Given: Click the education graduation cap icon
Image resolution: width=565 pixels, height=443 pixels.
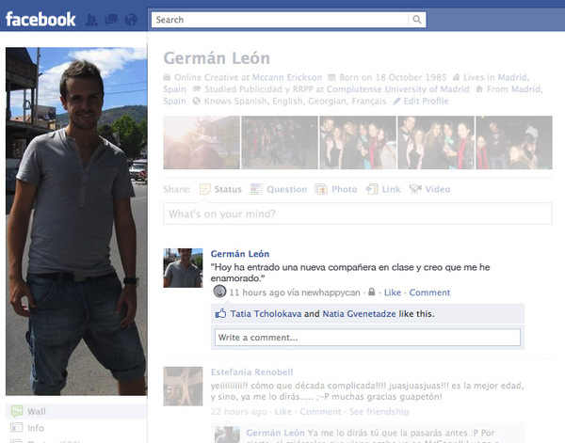Looking at the screenshot, I should [x=197, y=89].
